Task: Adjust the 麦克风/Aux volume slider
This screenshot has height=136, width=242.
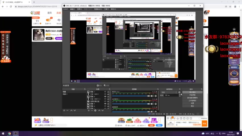Action: click(131, 96)
